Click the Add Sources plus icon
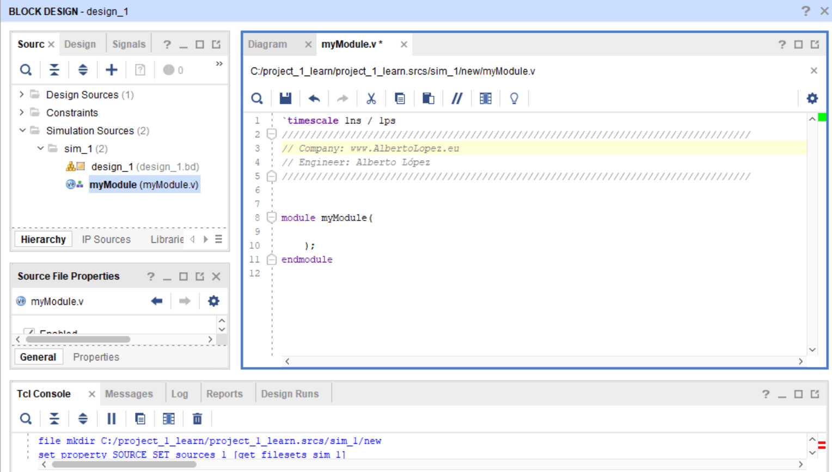The image size is (832, 472). pyautogui.click(x=111, y=70)
